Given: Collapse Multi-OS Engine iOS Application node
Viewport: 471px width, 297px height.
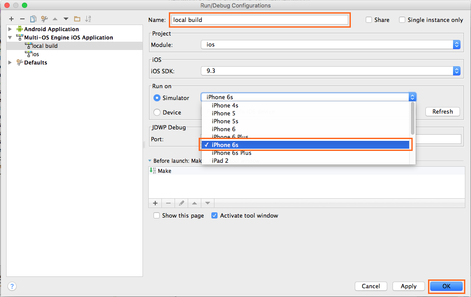Looking at the screenshot, I should pos(10,38).
